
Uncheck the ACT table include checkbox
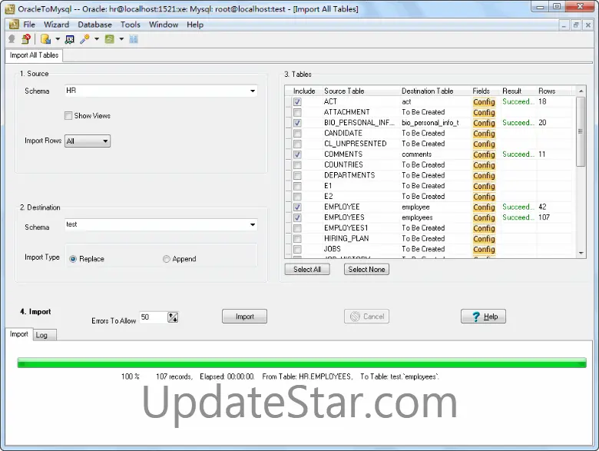pos(297,101)
